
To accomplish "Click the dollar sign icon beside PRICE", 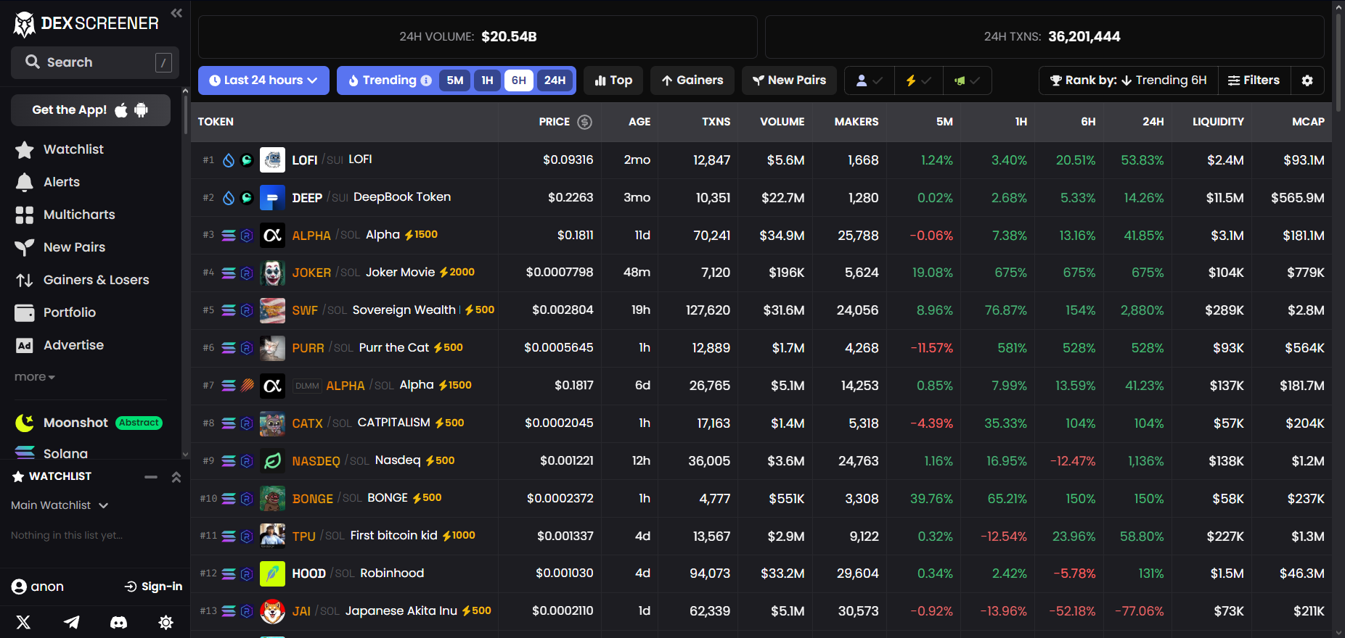I will [x=584, y=122].
